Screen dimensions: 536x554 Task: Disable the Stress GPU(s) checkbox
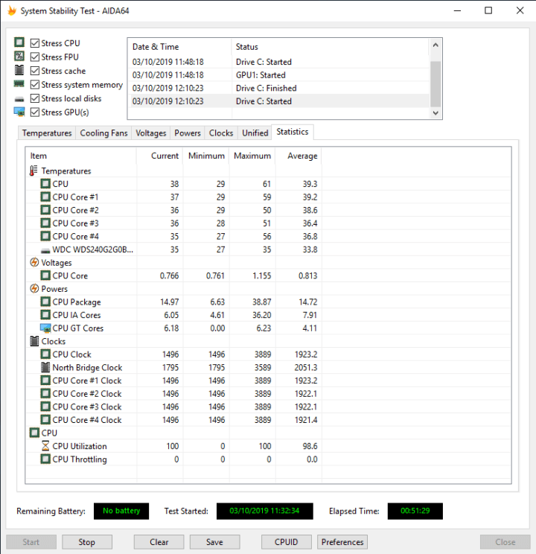click(x=35, y=112)
